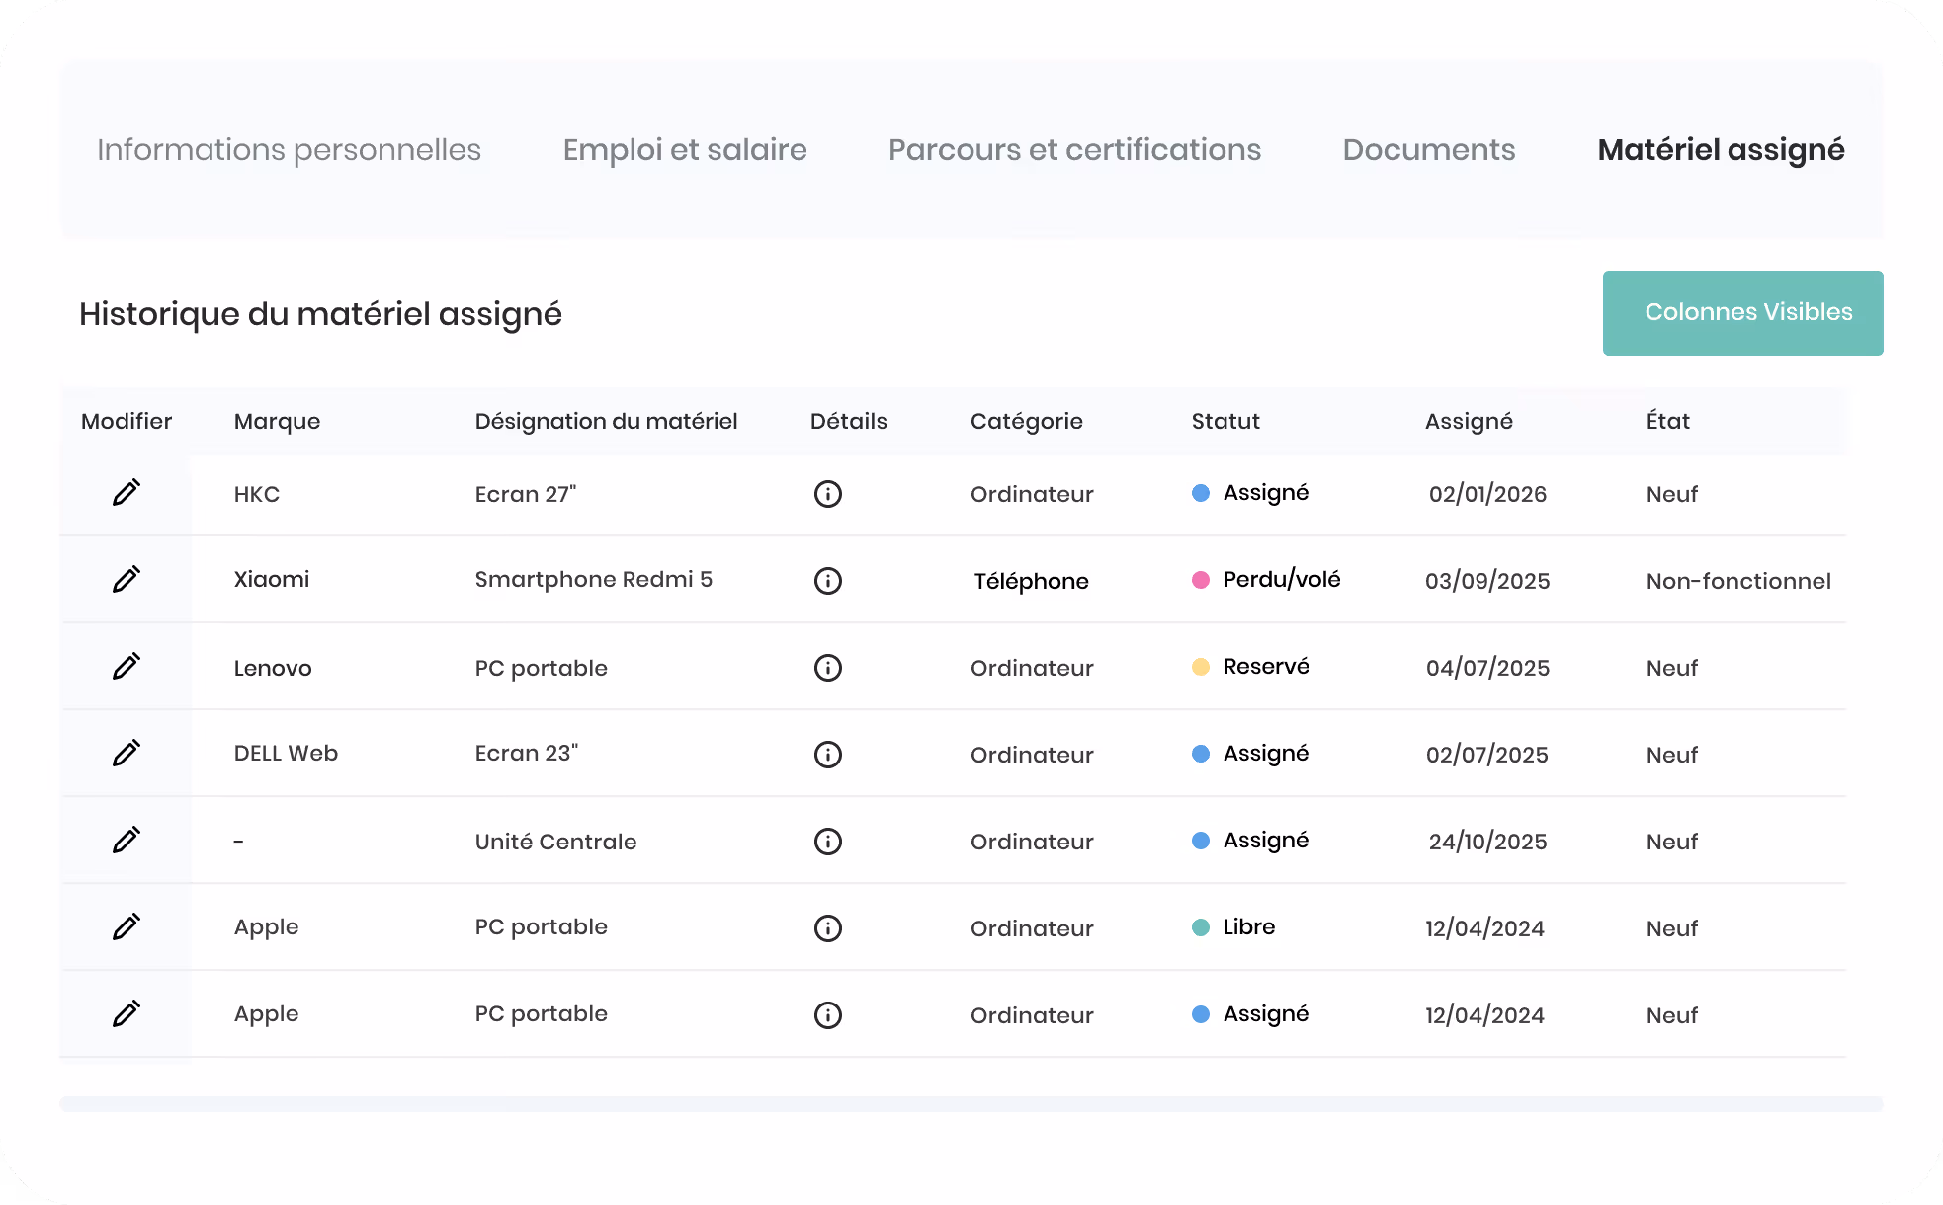Click the yellow Reservé status dot

tap(1201, 667)
